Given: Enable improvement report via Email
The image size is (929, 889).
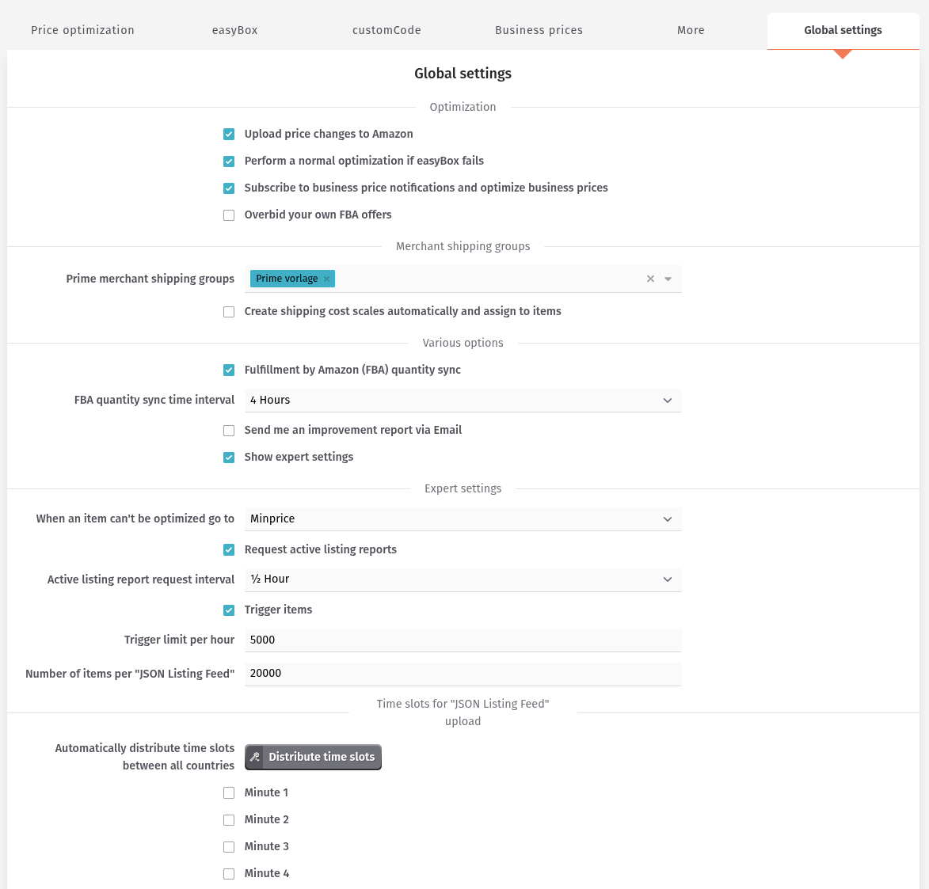Looking at the screenshot, I should [x=229, y=431].
